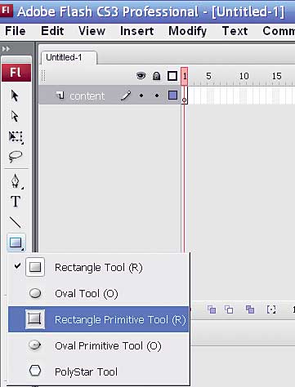
Task: Click the red Fl logo in tools panel
Action: coord(16,73)
